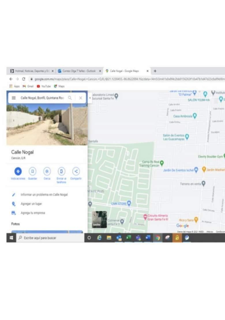Open a new browser tab
The height and width of the screenshot is (320, 225).
tap(155, 71)
